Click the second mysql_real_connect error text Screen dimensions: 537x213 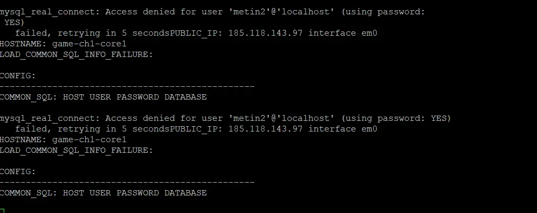point(226,119)
